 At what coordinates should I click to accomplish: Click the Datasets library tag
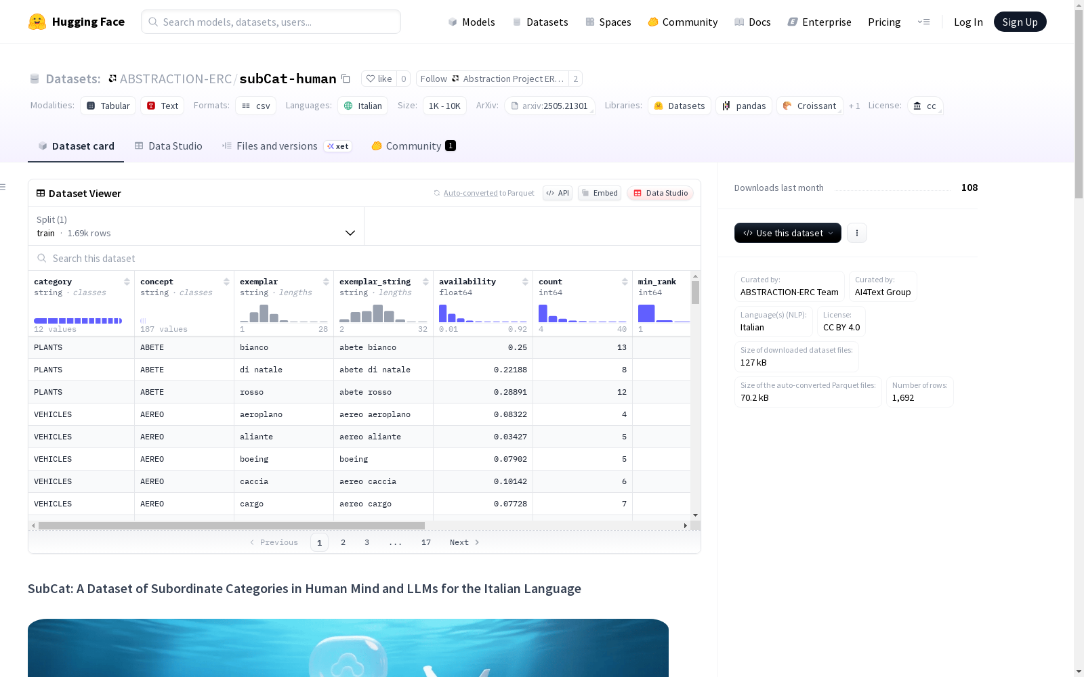click(x=680, y=106)
